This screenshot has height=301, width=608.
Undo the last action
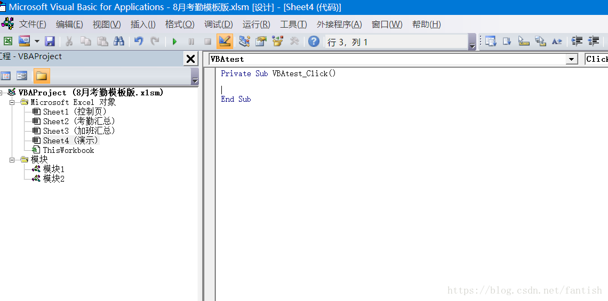[139, 41]
